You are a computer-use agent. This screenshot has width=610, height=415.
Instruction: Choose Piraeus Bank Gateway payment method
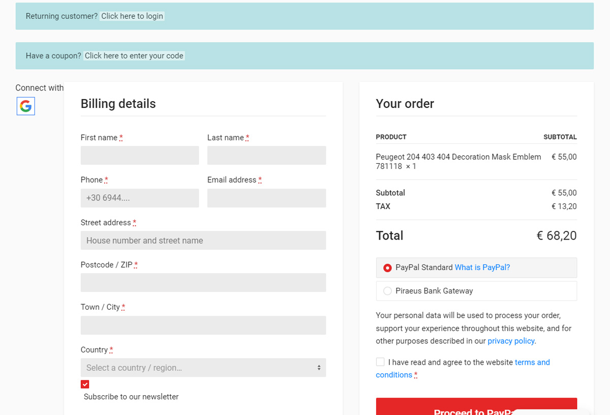pyautogui.click(x=387, y=291)
